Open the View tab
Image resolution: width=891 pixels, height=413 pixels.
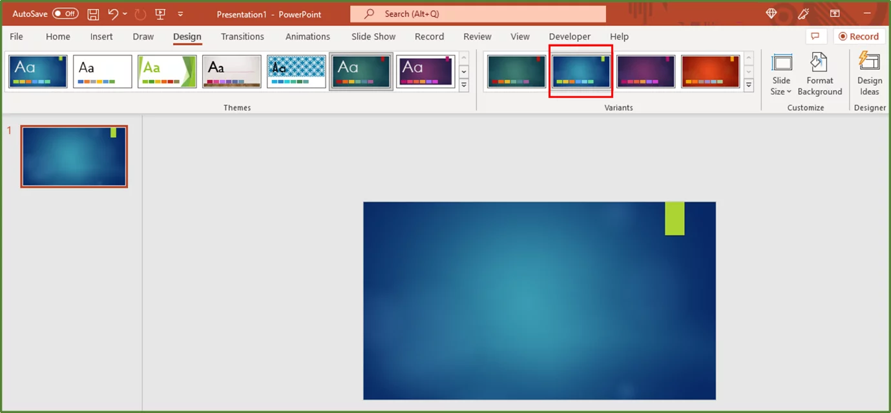tap(519, 37)
